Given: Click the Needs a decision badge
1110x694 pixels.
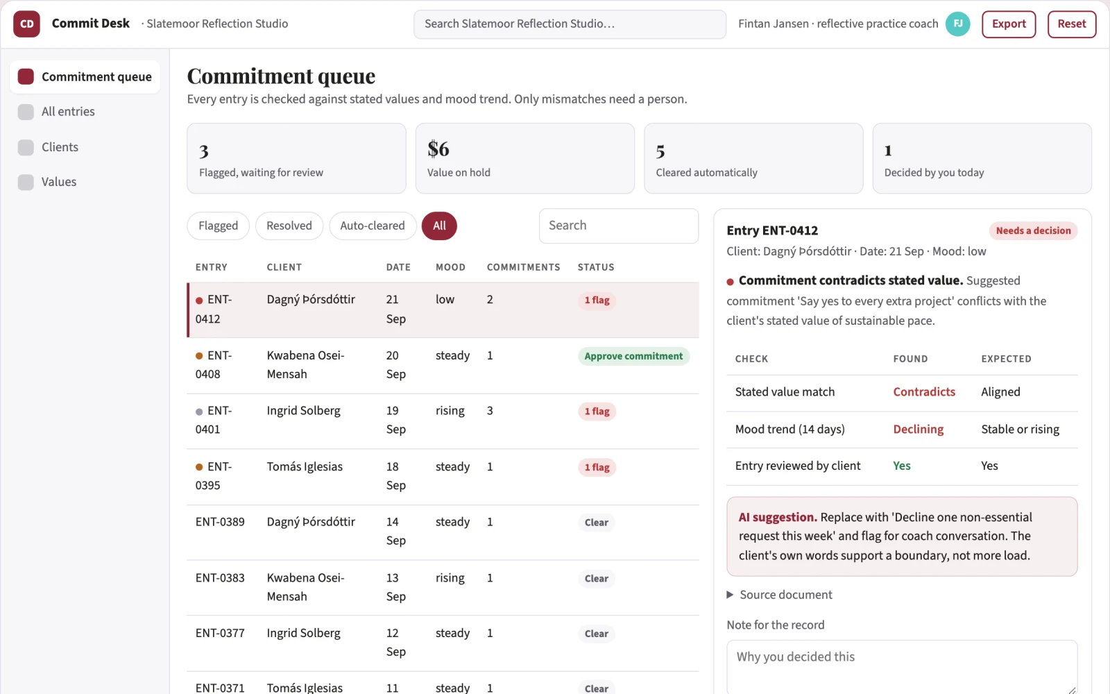Looking at the screenshot, I should pyautogui.click(x=1033, y=230).
